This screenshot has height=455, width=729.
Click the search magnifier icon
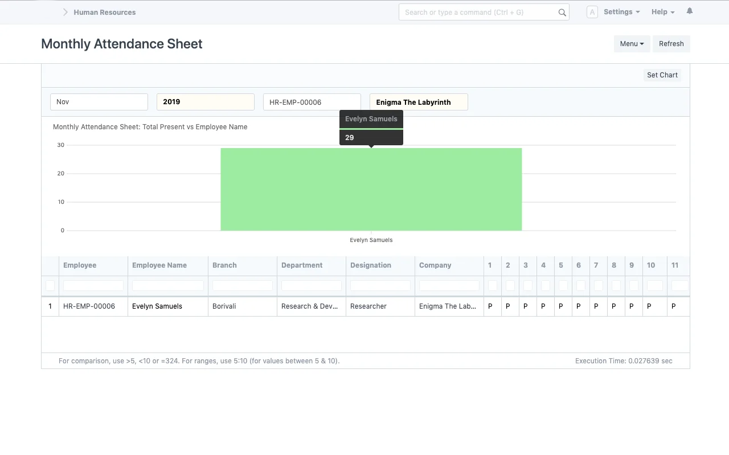point(562,12)
